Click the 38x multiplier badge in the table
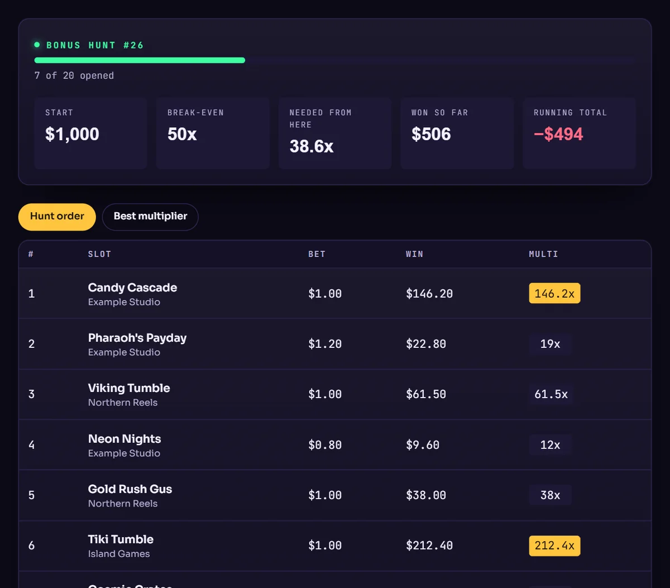This screenshot has height=588, width=670. pyautogui.click(x=550, y=495)
